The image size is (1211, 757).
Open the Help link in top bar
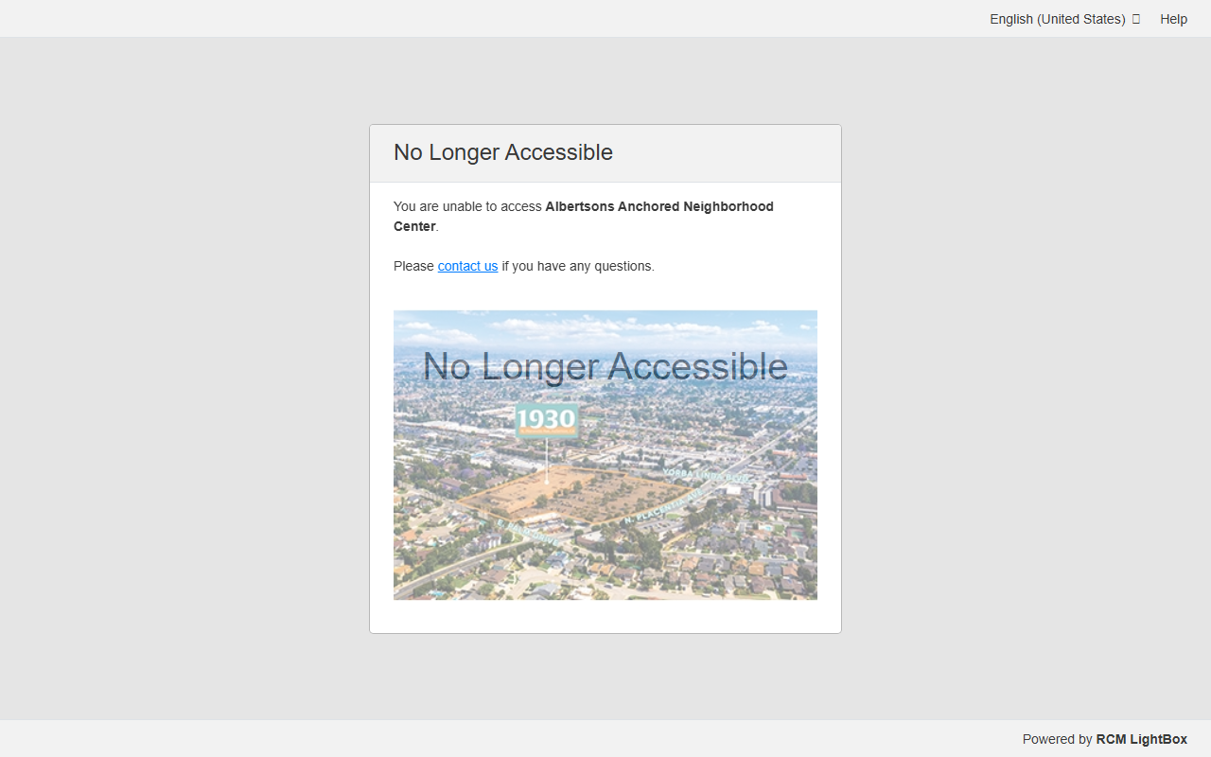click(x=1173, y=19)
